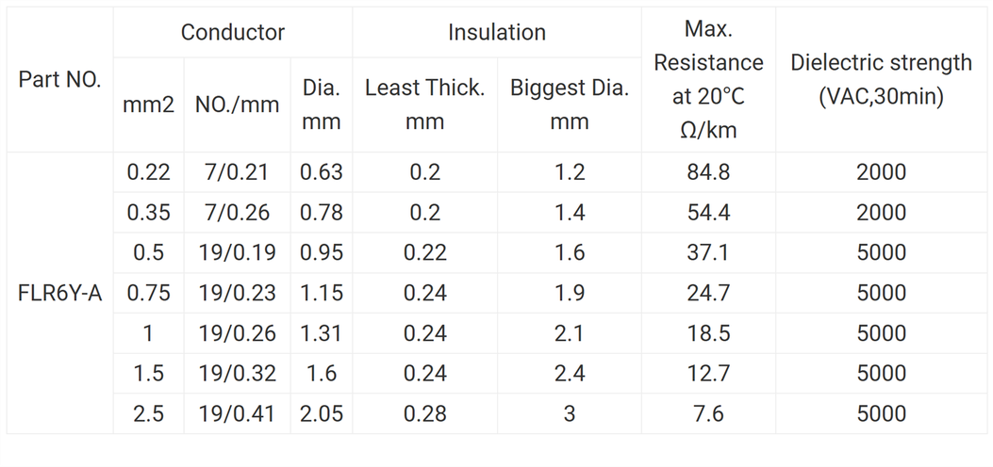993x467 pixels.
Task: Click the 7/0.21 conductor cell
Action: pos(237,172)
